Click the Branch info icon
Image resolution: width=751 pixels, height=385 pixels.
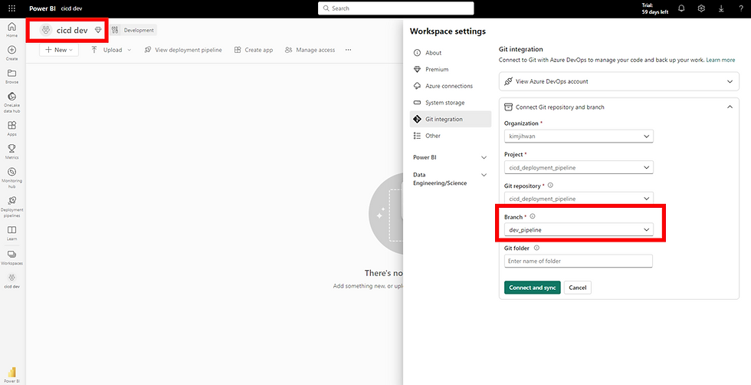[533, 217]
